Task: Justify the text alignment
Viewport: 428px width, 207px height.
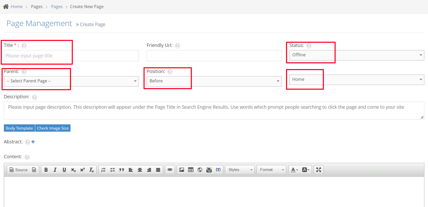Action: (158, 170)
